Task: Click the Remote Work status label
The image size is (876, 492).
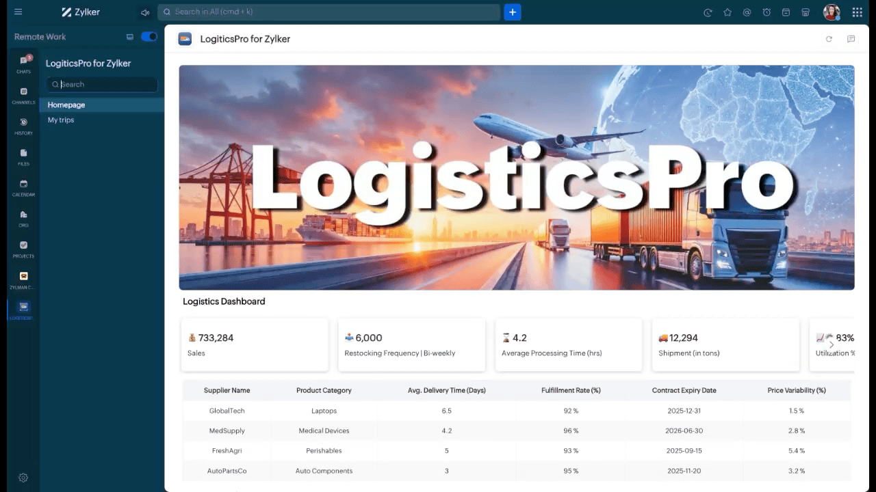Action: [40, 37]
